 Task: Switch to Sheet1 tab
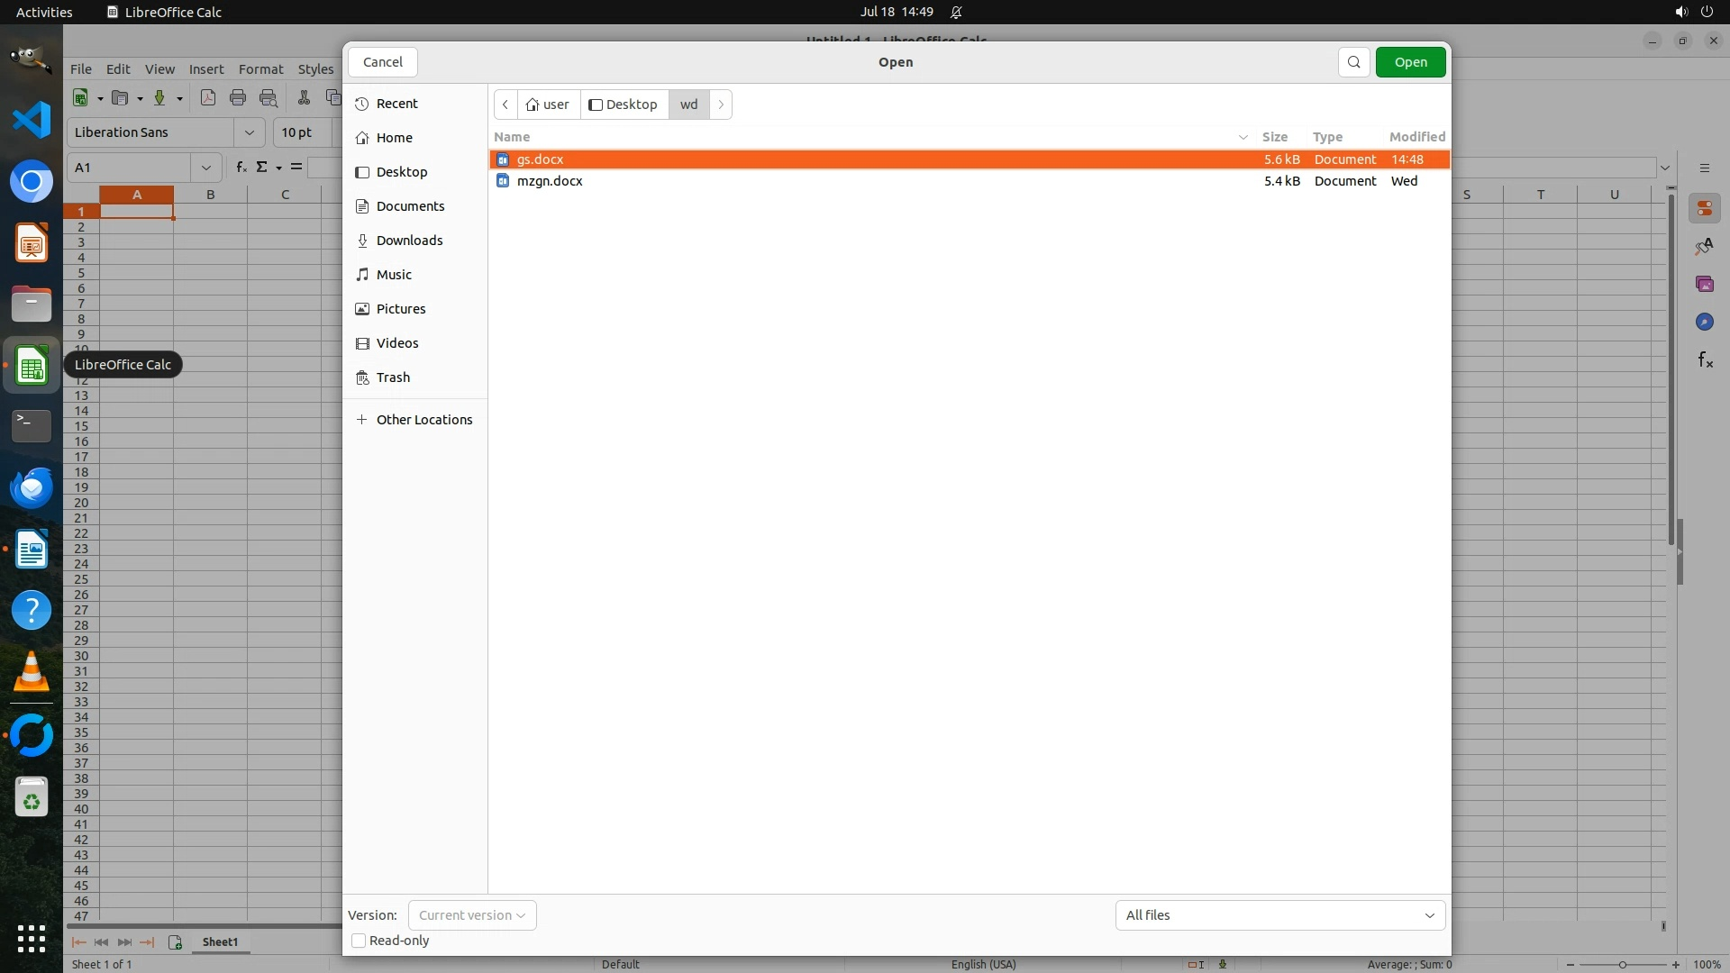(x=220, y=941)
